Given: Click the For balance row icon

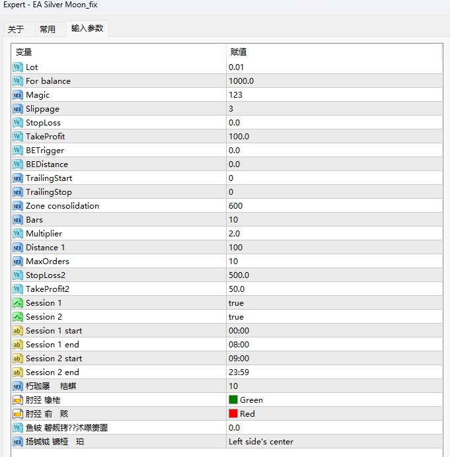Looking at the screenshot, I should [x=17, y=81].
